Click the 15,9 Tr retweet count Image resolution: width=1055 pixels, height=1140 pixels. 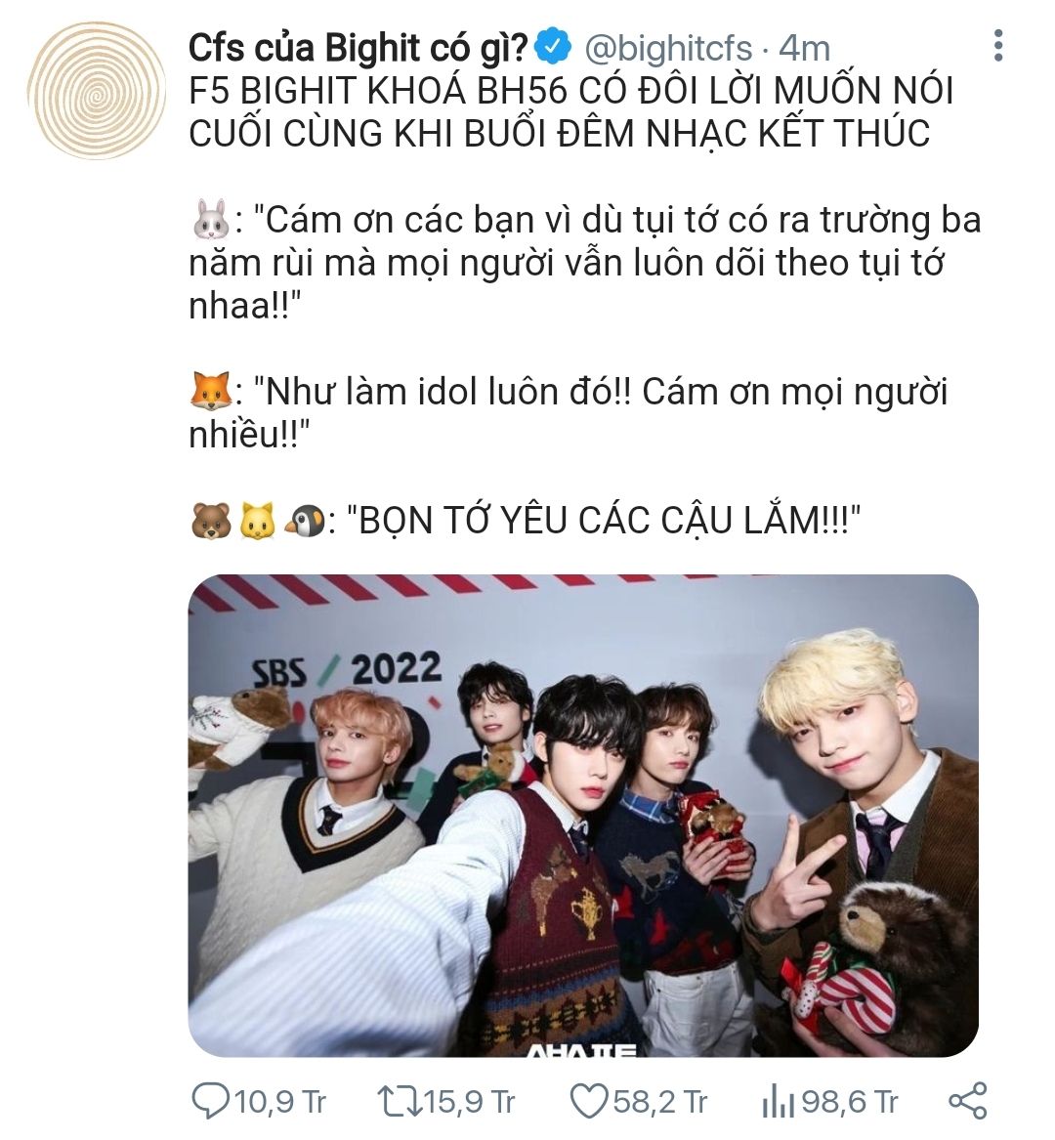(x=469, y=1102)
